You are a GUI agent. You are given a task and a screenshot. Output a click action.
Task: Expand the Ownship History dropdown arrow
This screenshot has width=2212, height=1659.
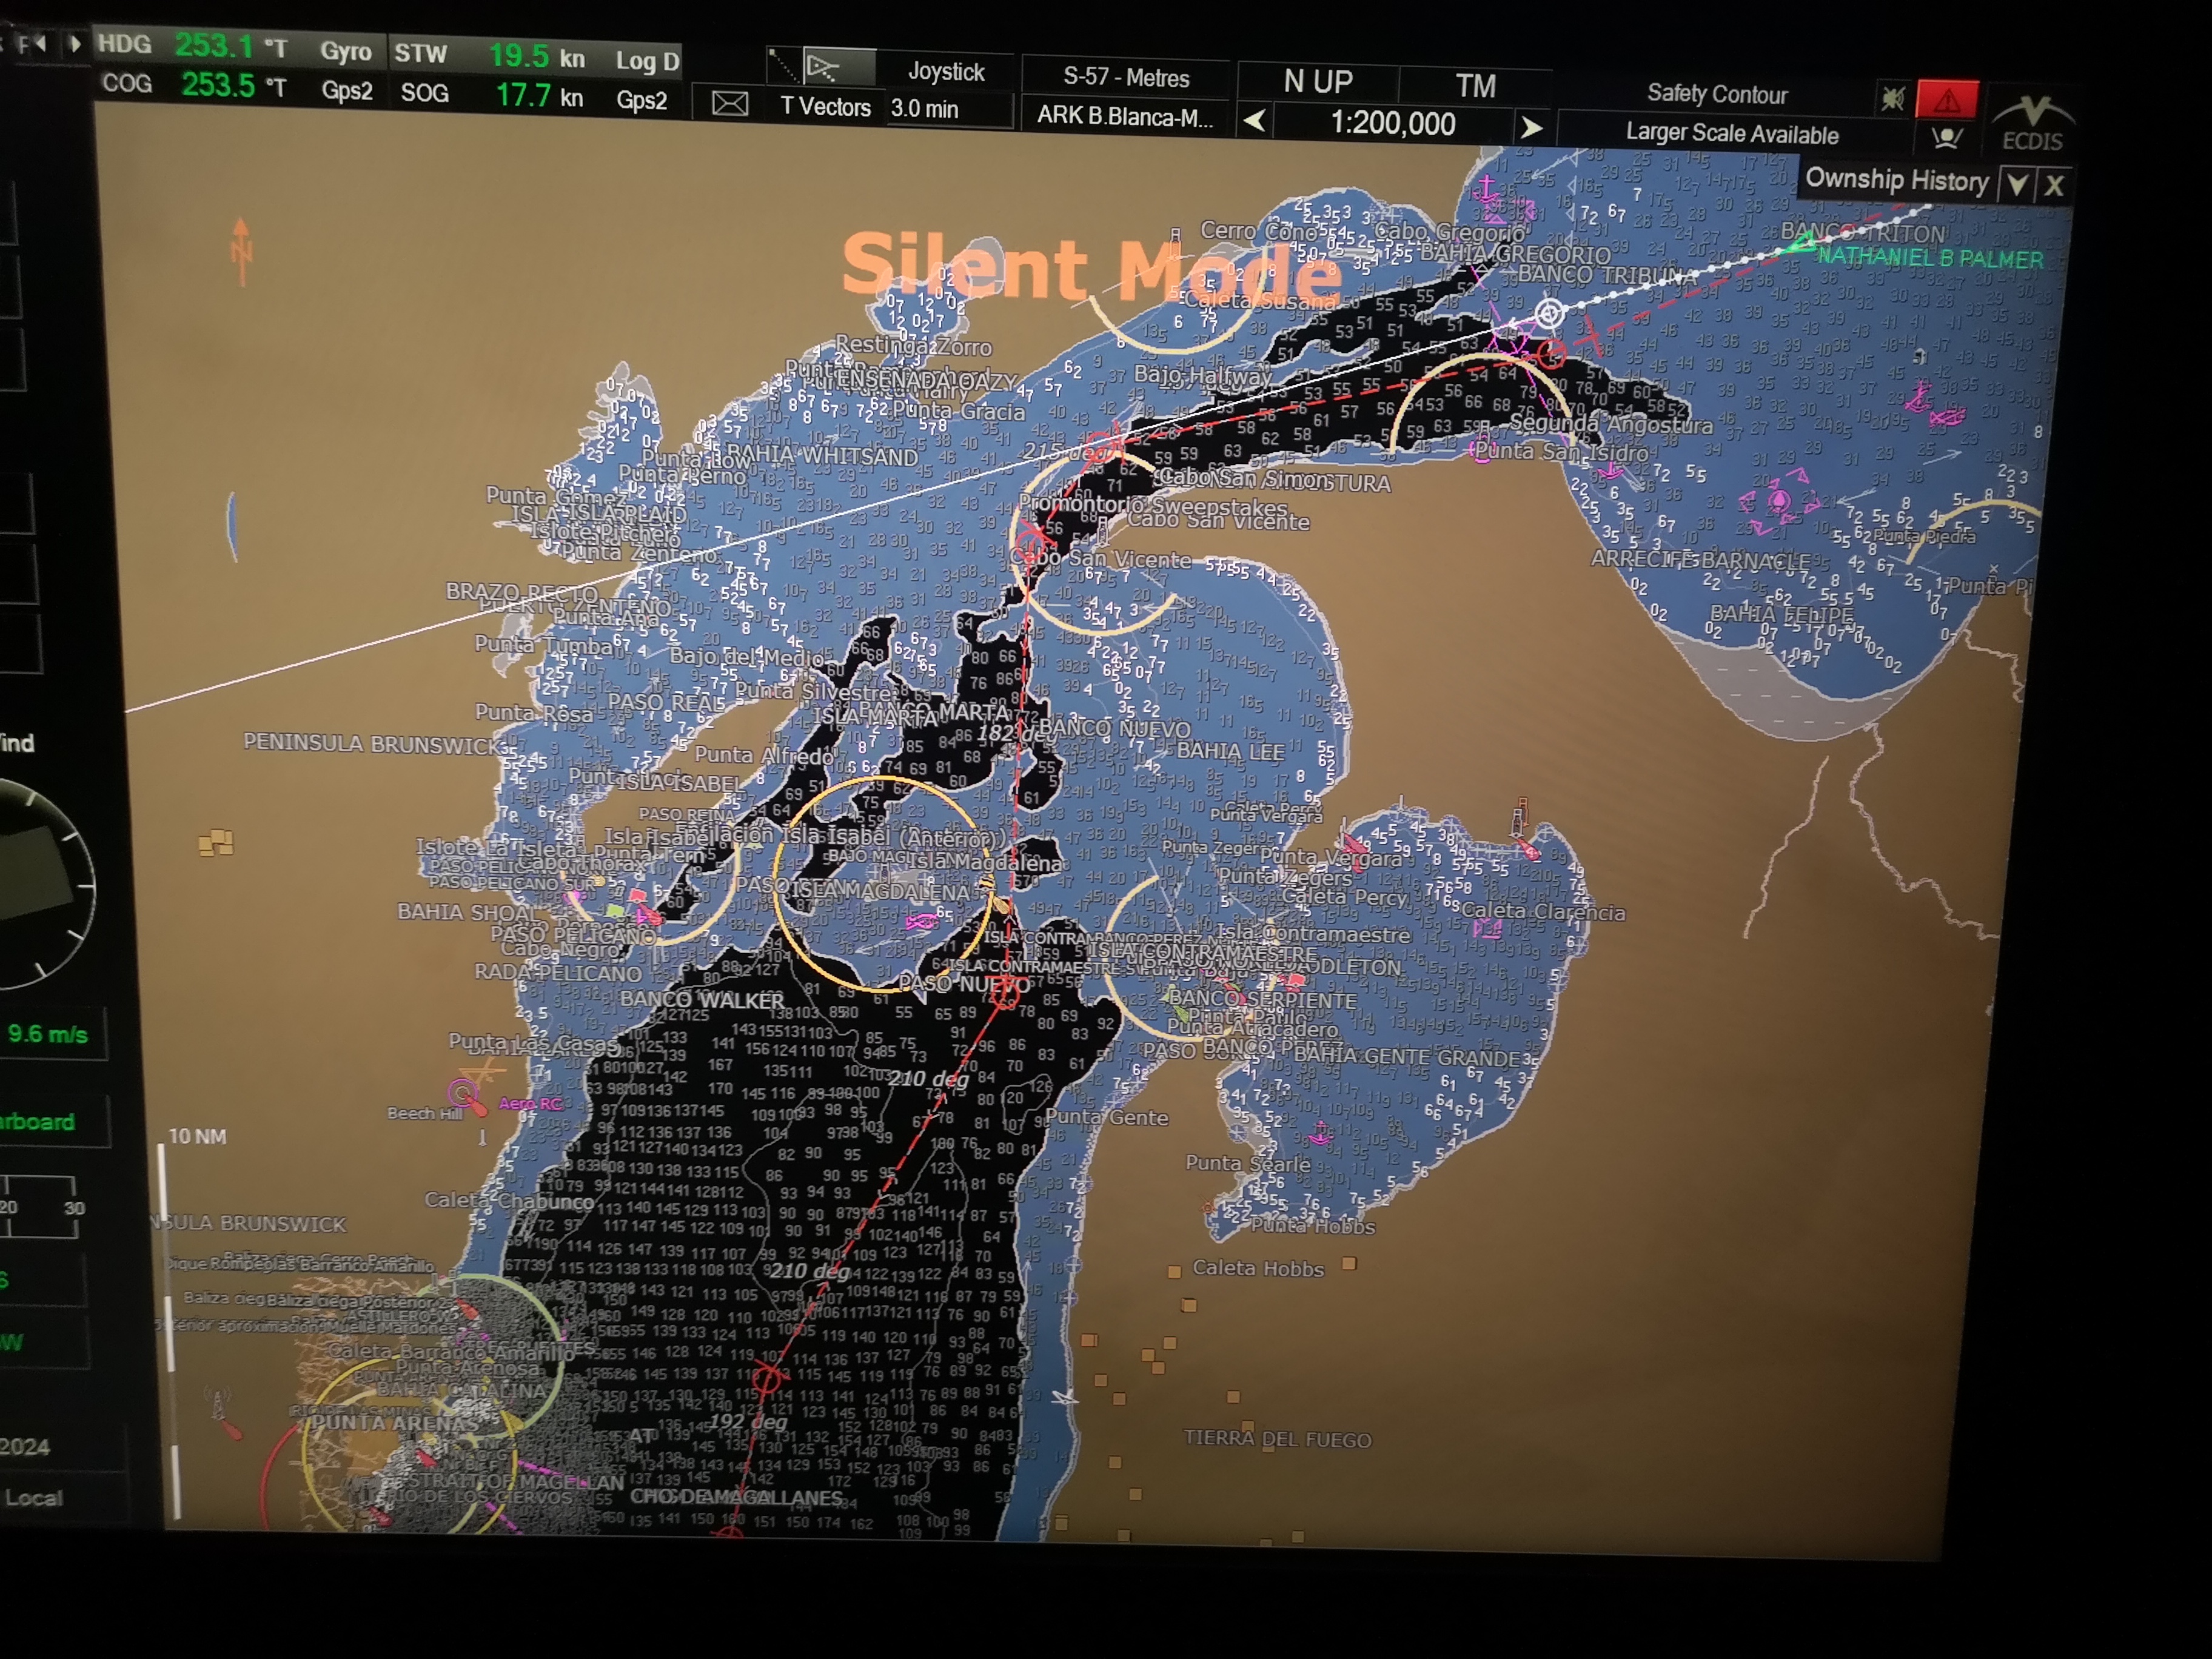2017,184
